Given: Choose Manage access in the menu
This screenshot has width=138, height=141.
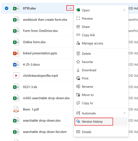Looking at the screenshot, I should click(x=101, y=43).
